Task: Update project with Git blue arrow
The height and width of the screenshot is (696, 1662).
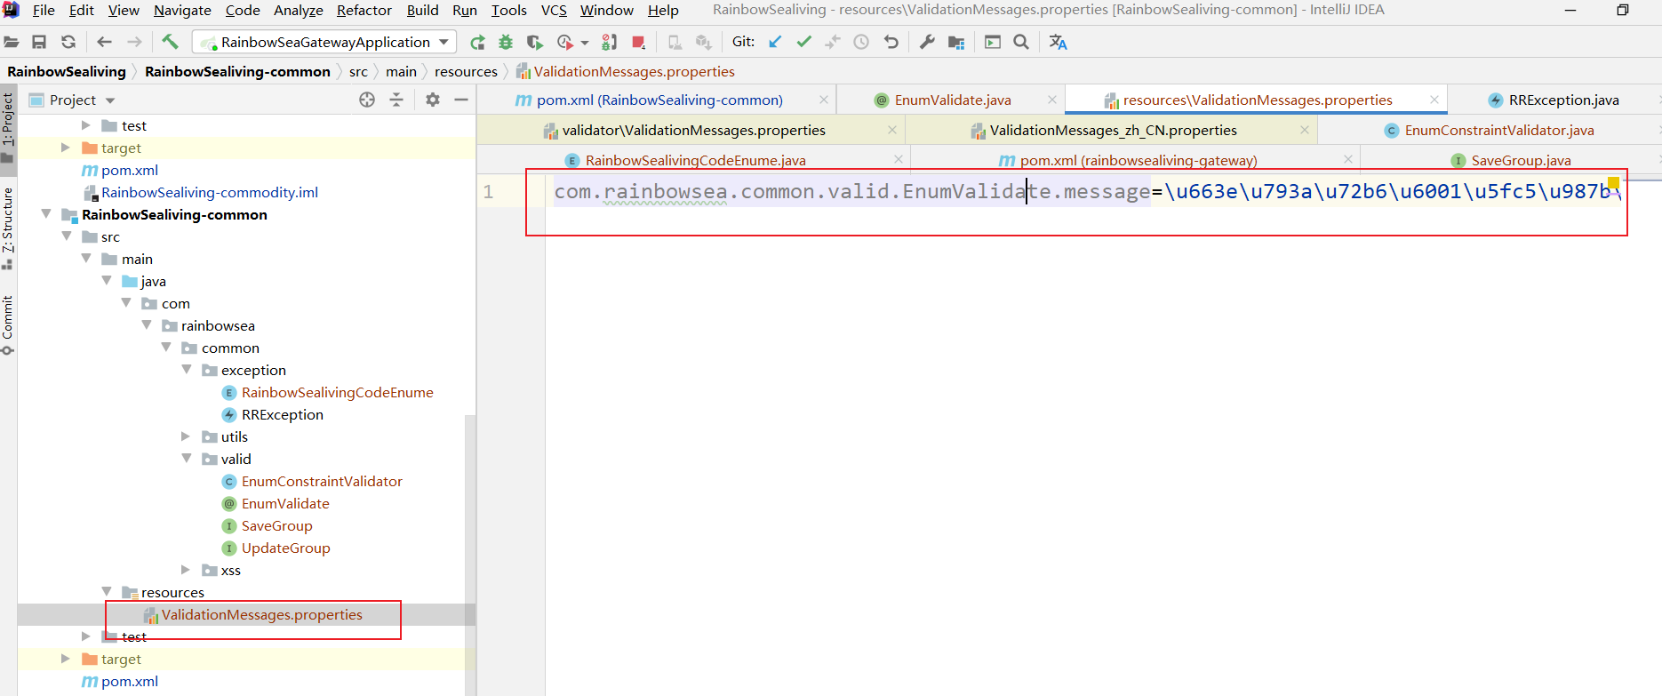Action: tap(775, 42)
